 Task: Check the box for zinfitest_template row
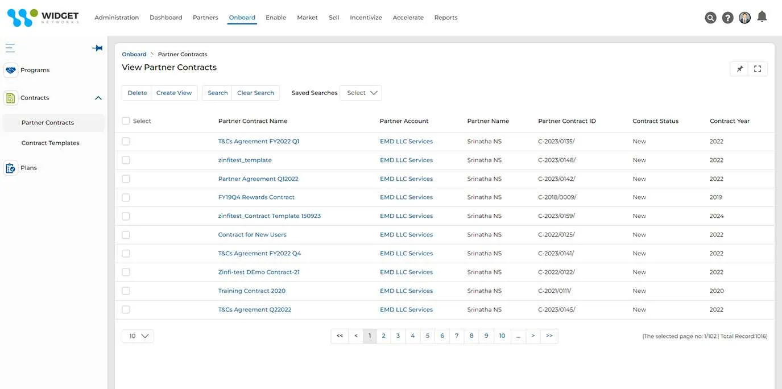[x=126, y=160]
